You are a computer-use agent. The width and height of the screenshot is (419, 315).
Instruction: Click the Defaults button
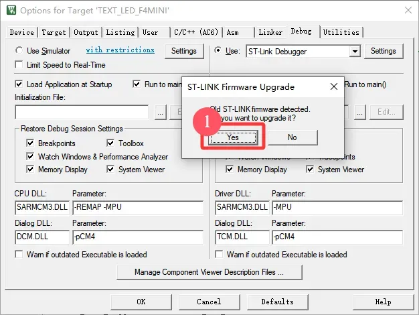click(x=277, y=302)
